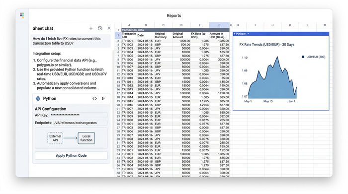The height and width of the screenshot is (194, 348).
Task: Click amount 3200.00 in row 8
Action: [x=219, y=60]
